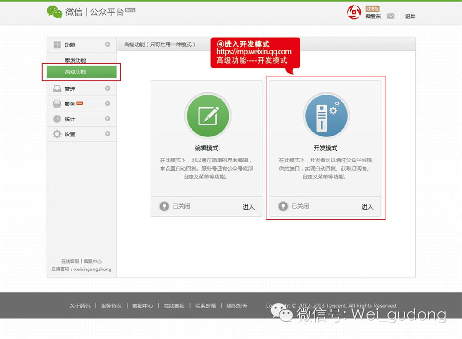Open the sidebar 客服中心 link
462x339 pixels.
[92, 262]
